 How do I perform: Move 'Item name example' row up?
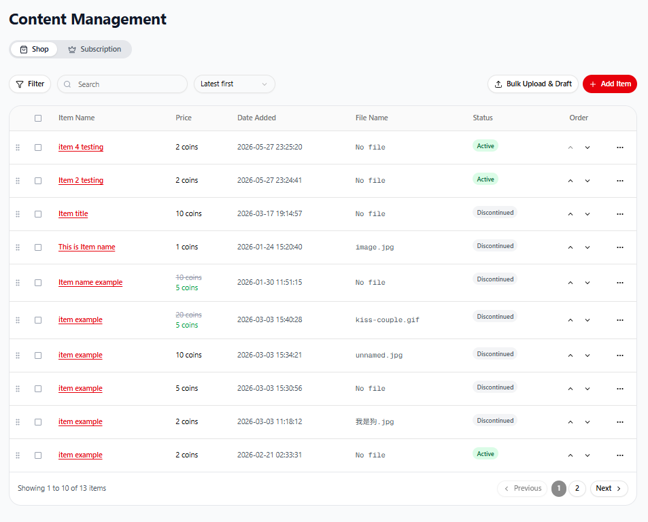570,283
